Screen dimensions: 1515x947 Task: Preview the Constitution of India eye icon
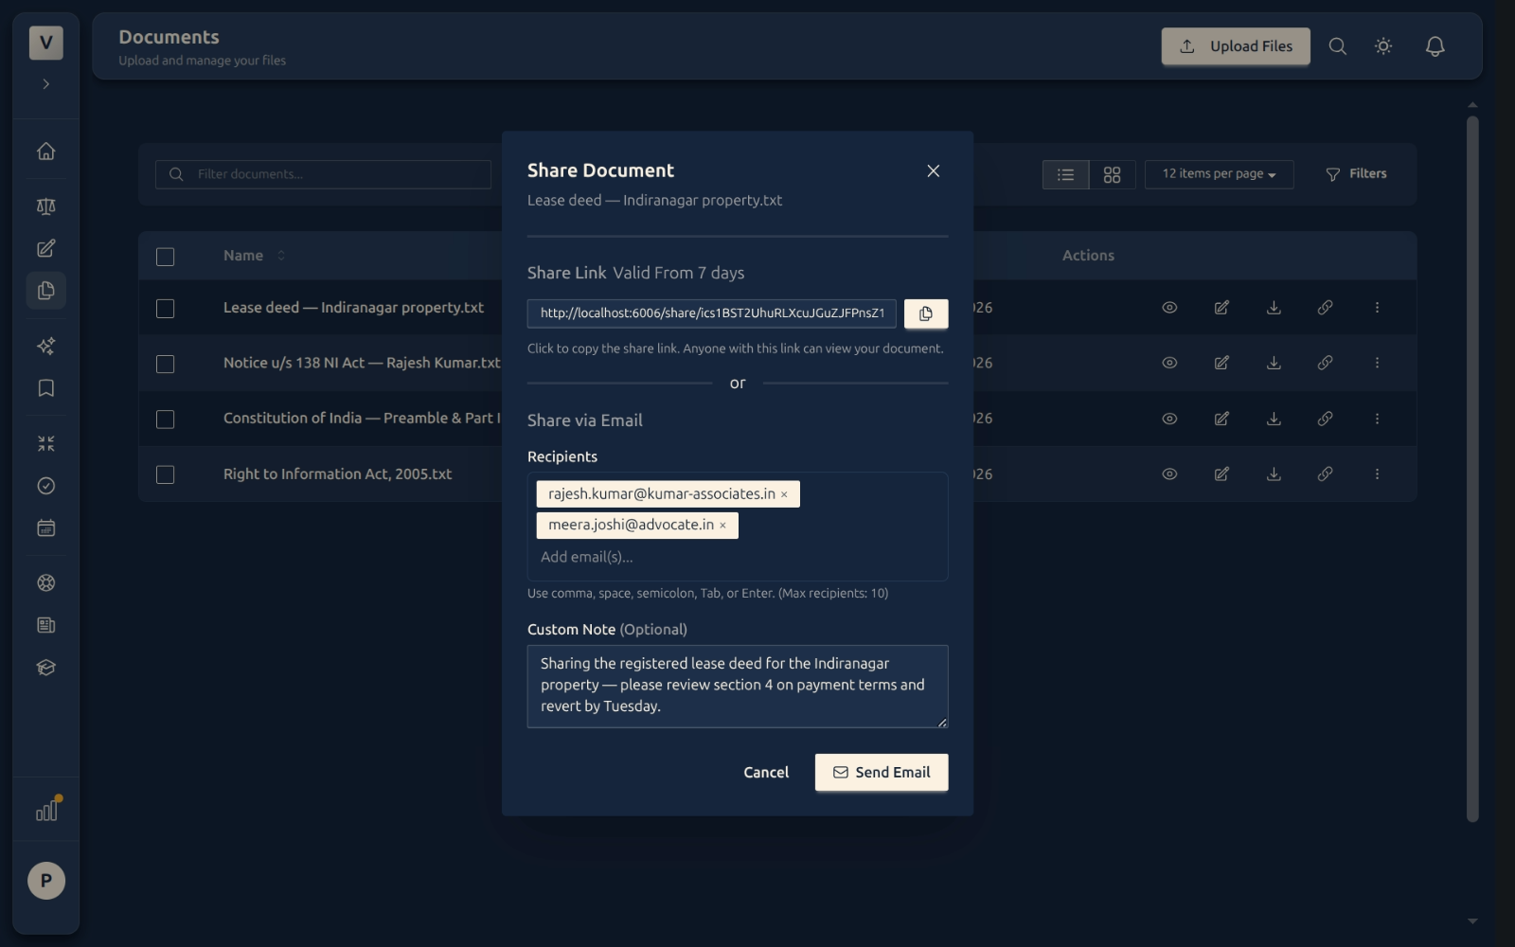coord(1169,419)
